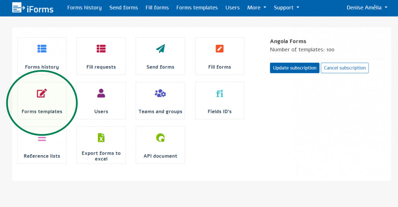This screenshot has width=398, height=207.
Task: Open the Reference lists tile icon
Action: [42, 139]
